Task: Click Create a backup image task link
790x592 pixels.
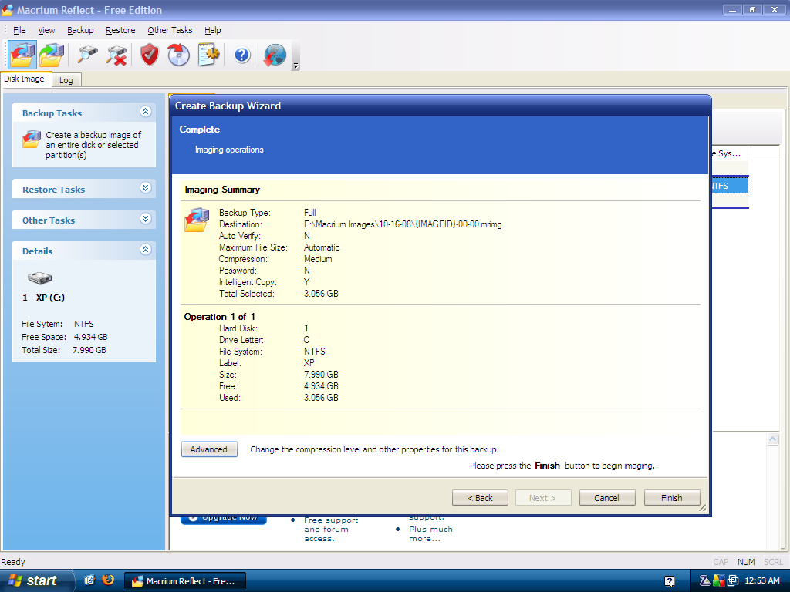Action: tap(93, 145)
